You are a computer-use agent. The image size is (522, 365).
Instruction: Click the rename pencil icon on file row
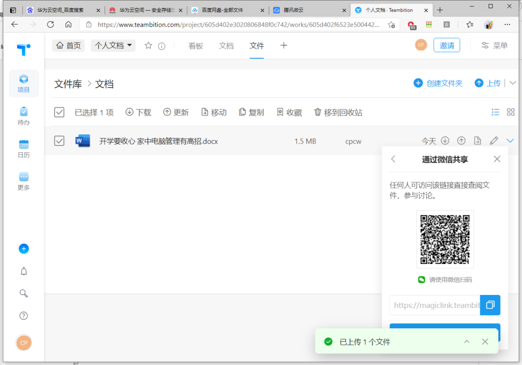493,141
